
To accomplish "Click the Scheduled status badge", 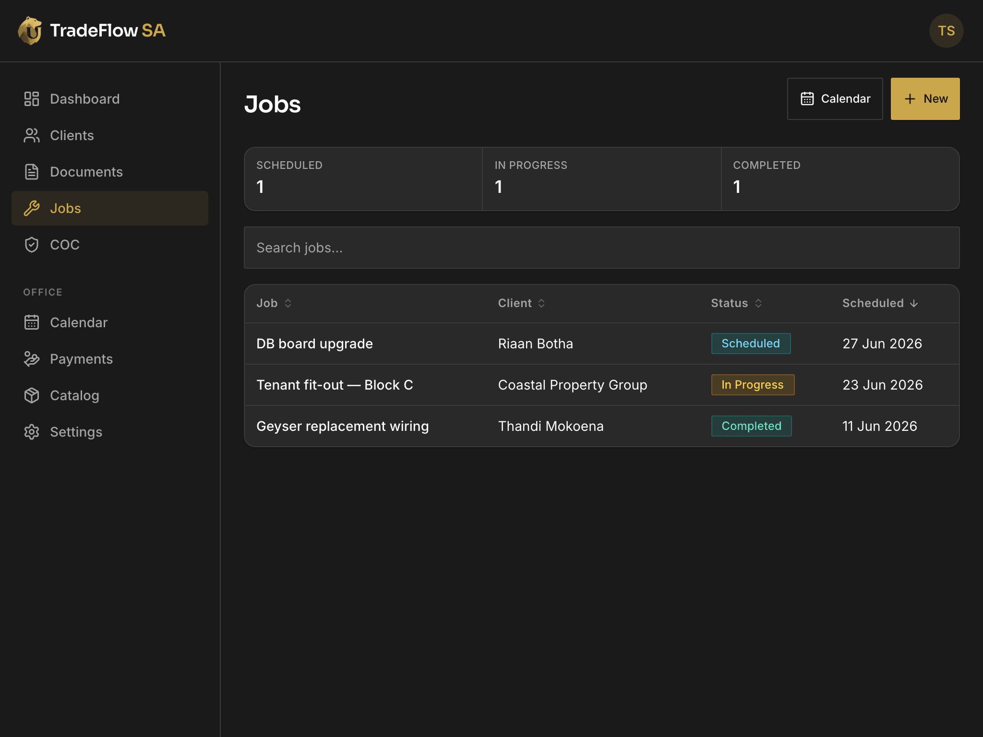I will pyautogui.click(x=751, y=344).
